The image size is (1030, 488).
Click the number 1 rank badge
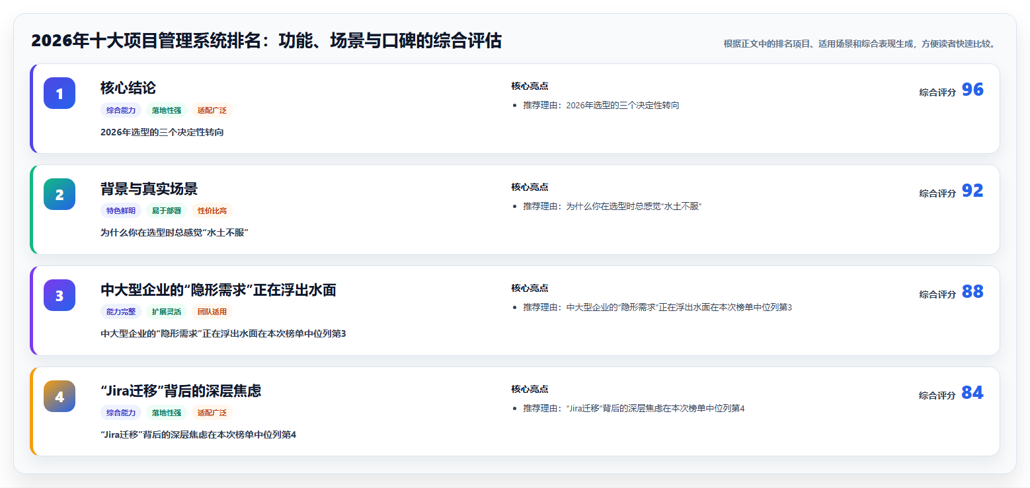point(59,93)
